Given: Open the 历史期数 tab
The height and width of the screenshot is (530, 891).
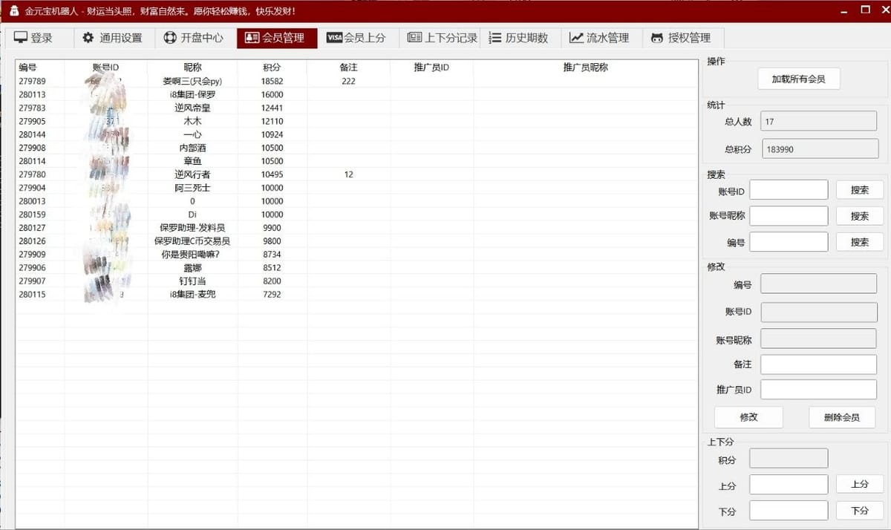Looking at the screenshot, I should [x=519, y=38].
